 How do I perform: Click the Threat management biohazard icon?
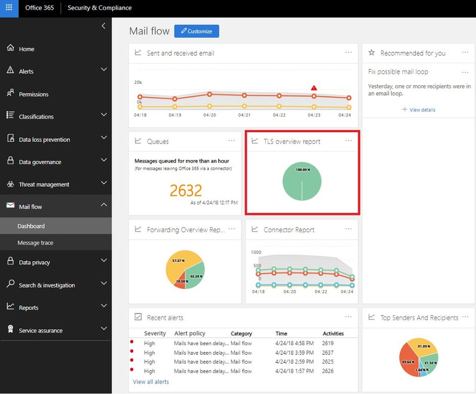tap(10, 184)
